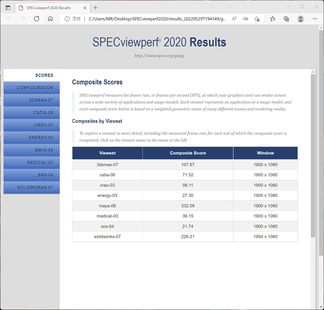Click the Composites by Viewset heading

point(97,121)
